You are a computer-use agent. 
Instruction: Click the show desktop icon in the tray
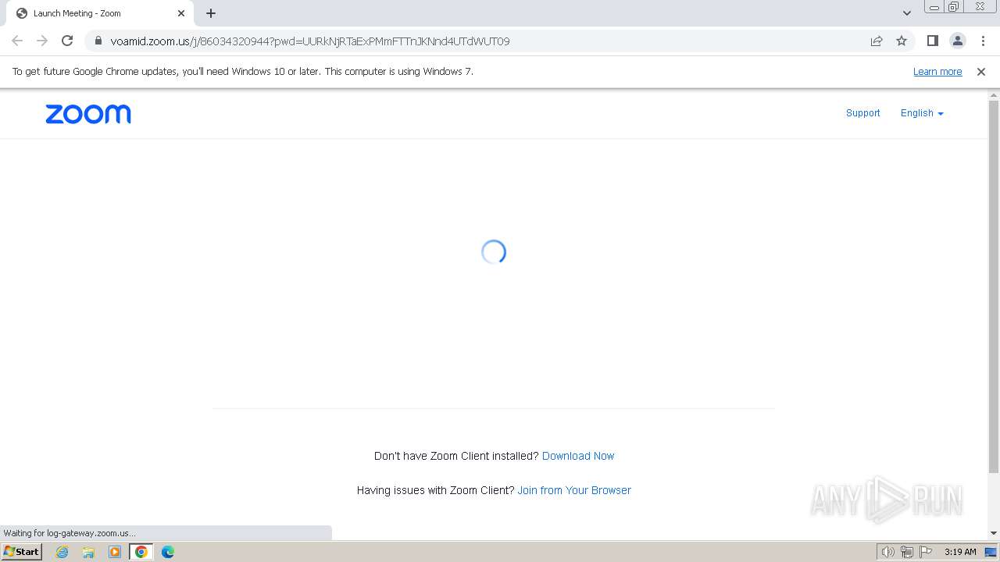point(991,552)
